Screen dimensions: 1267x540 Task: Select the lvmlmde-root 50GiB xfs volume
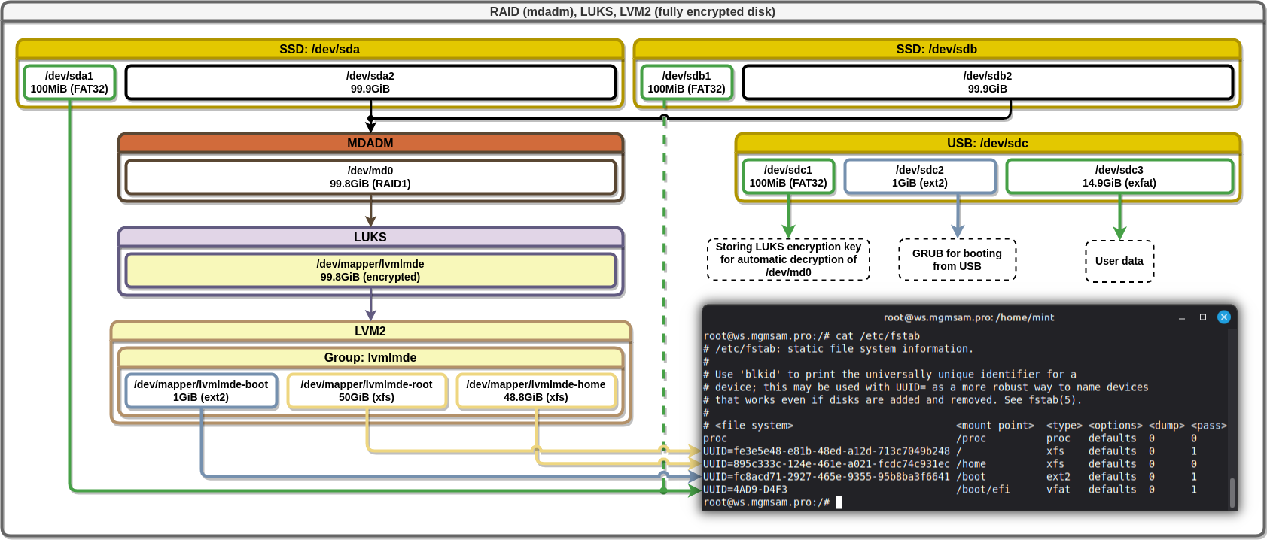click(367, 391)
